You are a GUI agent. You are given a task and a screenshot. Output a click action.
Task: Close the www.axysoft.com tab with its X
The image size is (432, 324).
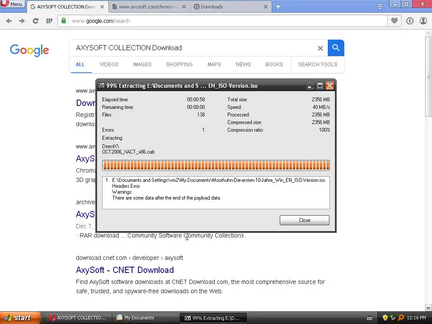[184, 7]
